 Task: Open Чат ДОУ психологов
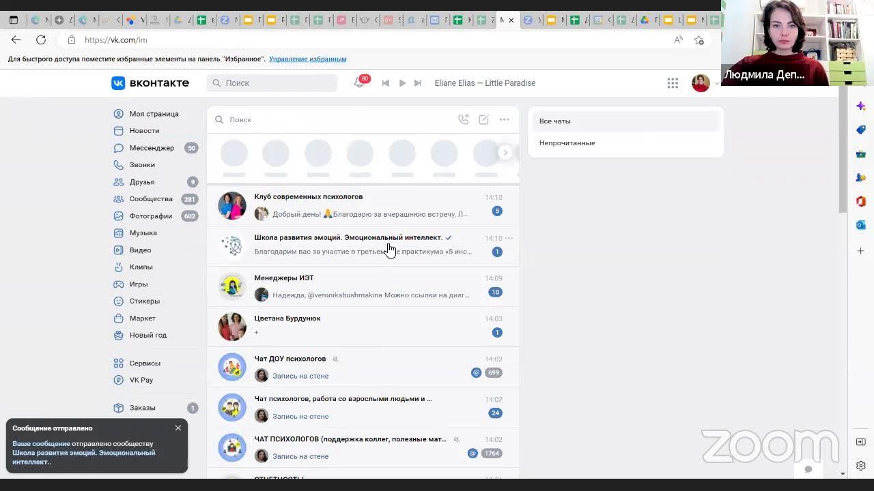[363, 367]
